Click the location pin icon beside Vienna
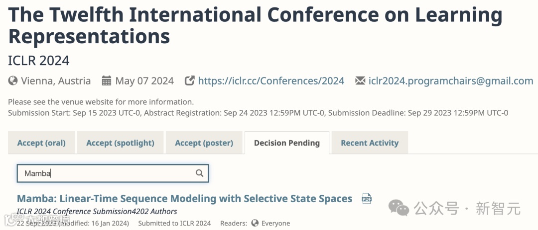Image resolution: width=538 pixels, height=230 pixels. pyautogui.click(x=12, y=81)
